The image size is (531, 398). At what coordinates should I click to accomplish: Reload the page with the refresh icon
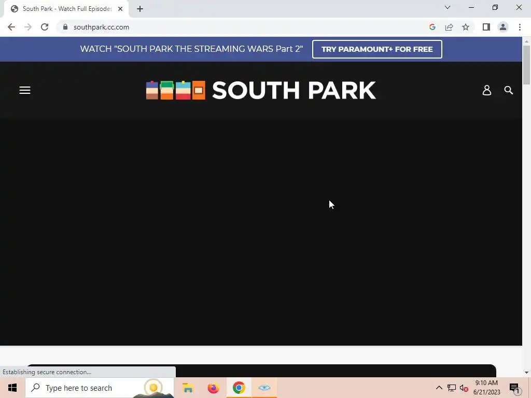pyautogui.click(x=45, y=27)
